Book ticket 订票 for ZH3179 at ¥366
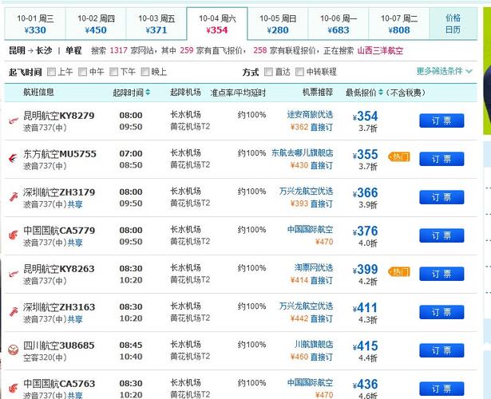491x399 pixels. (442, 197)
